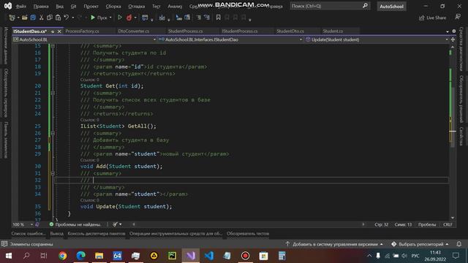
Task: Collapse the summary block at line 26
Action: click(53, 133)
